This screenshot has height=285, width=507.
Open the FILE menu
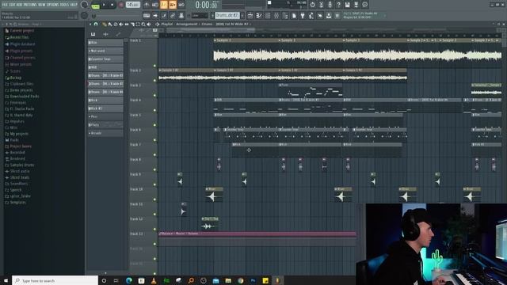point(5,5)
